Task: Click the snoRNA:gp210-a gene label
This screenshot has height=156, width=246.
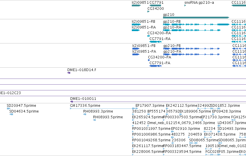Action: (x=199, y=3)
